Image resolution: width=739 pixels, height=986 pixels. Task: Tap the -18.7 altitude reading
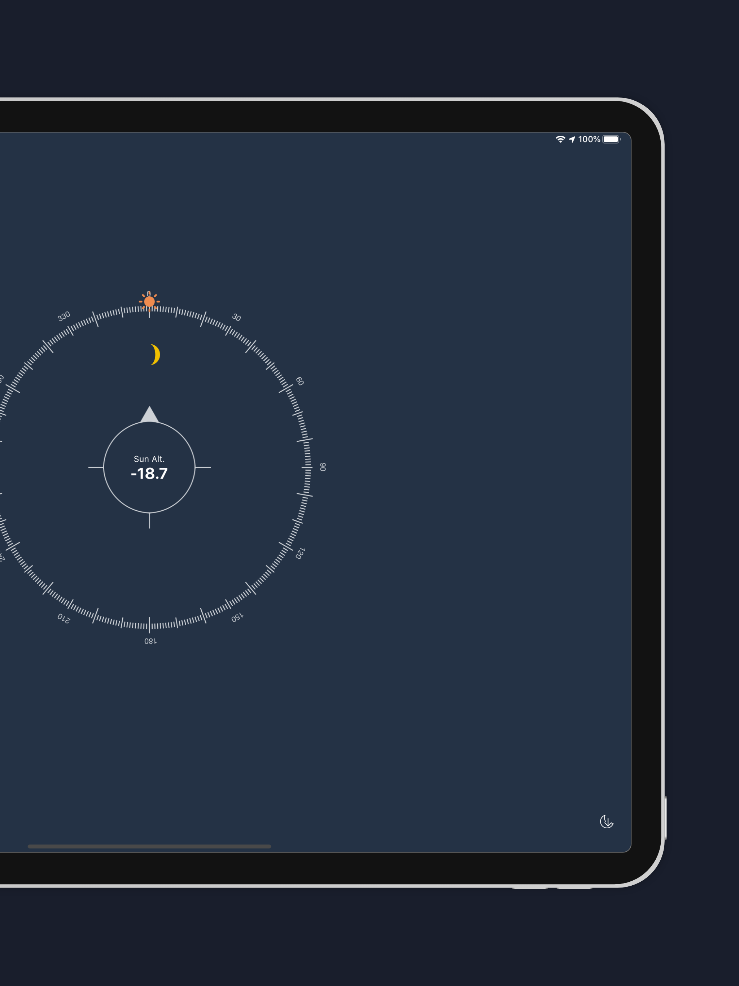tap(149, 474)
